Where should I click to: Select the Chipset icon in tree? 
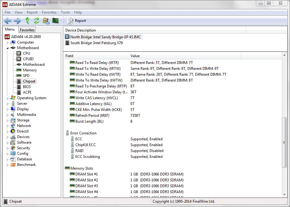tap(19, 81)
